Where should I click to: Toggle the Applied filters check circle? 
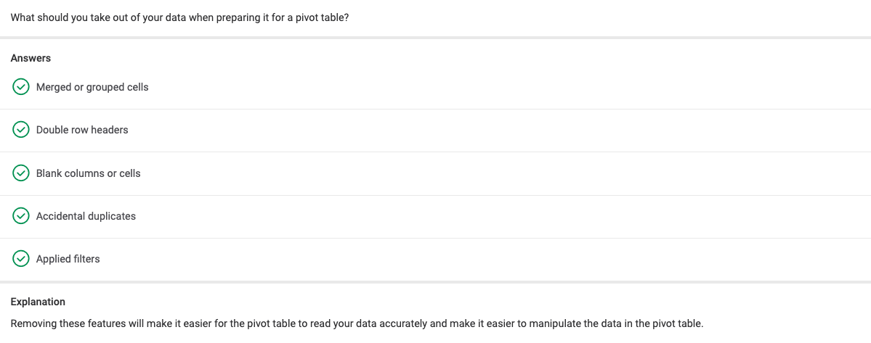click(x=21, y=258)
